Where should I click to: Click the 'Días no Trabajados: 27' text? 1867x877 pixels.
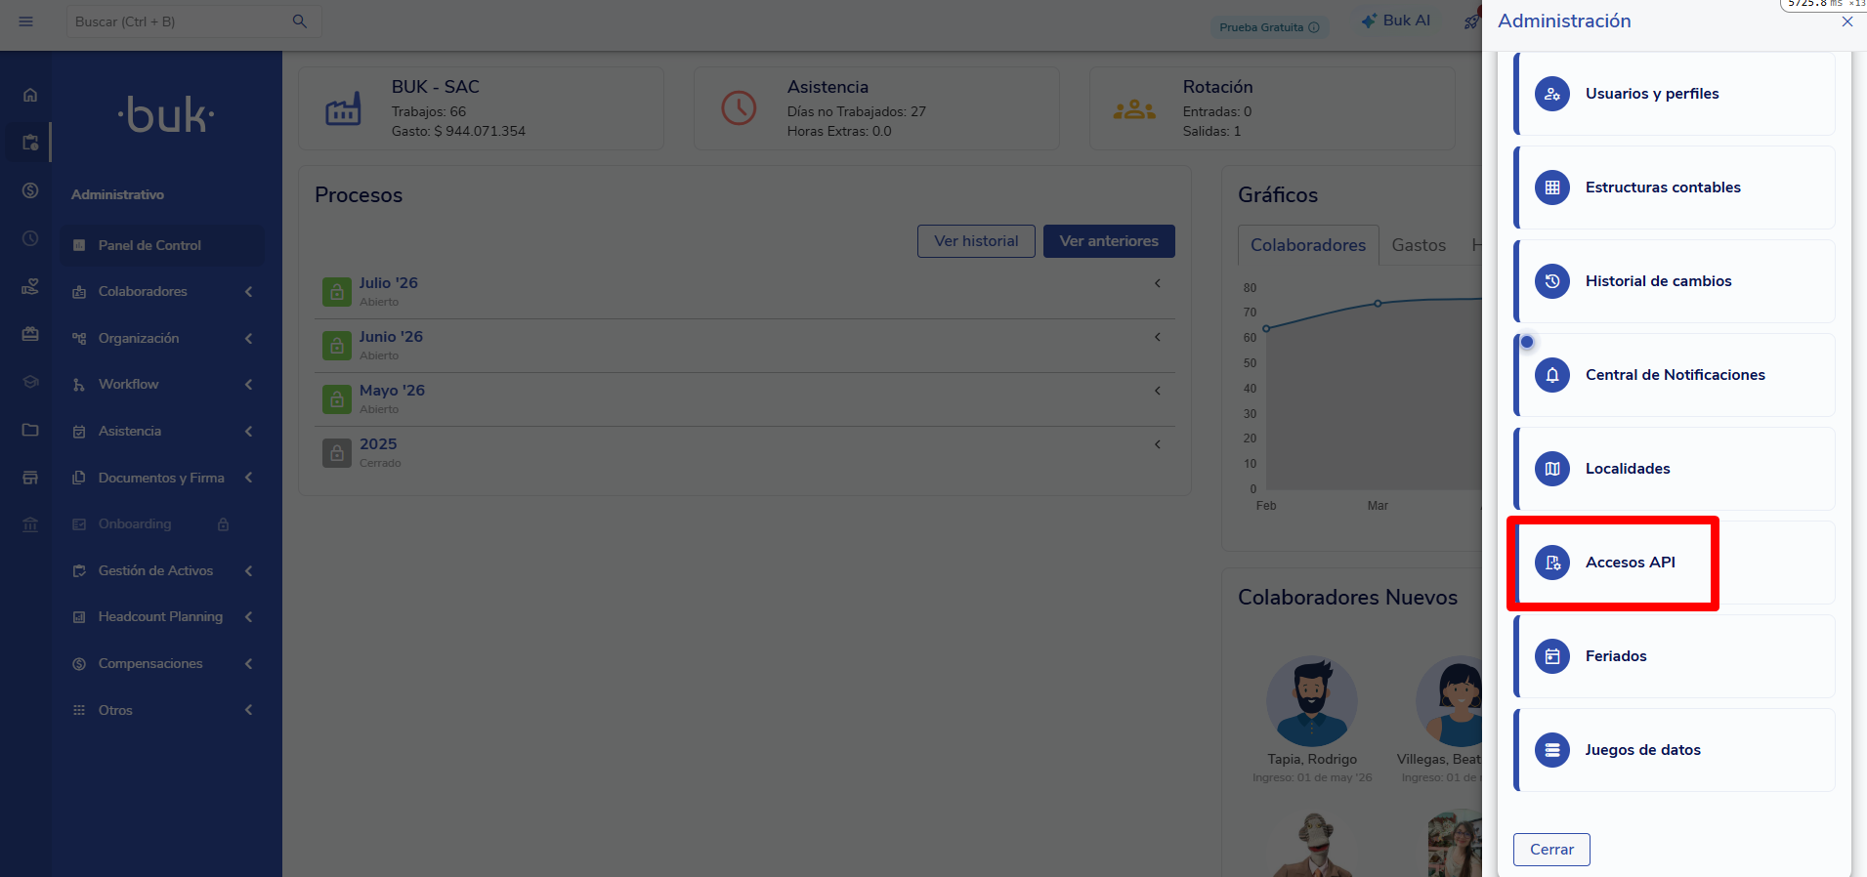(x=857, y=111)
